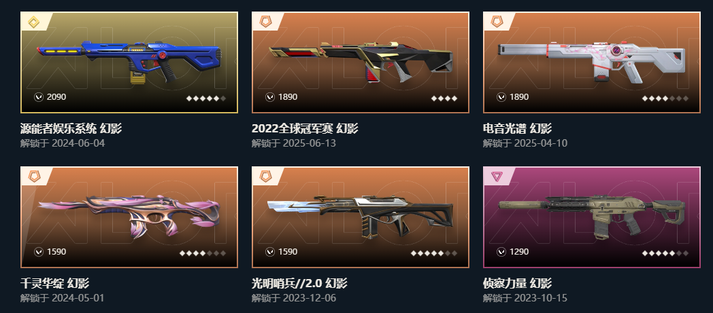Click the upgrade level diamonds on 光明哨兵//2.0 card
Screen dimensions: 713x313
[x=434, y=253]
